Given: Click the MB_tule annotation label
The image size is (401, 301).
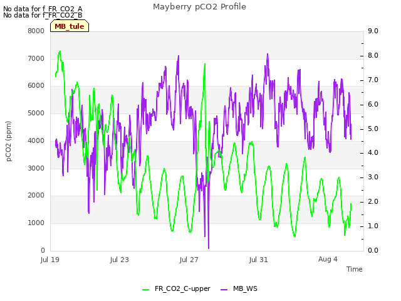Looking at the screenshot, I should 70,26.
